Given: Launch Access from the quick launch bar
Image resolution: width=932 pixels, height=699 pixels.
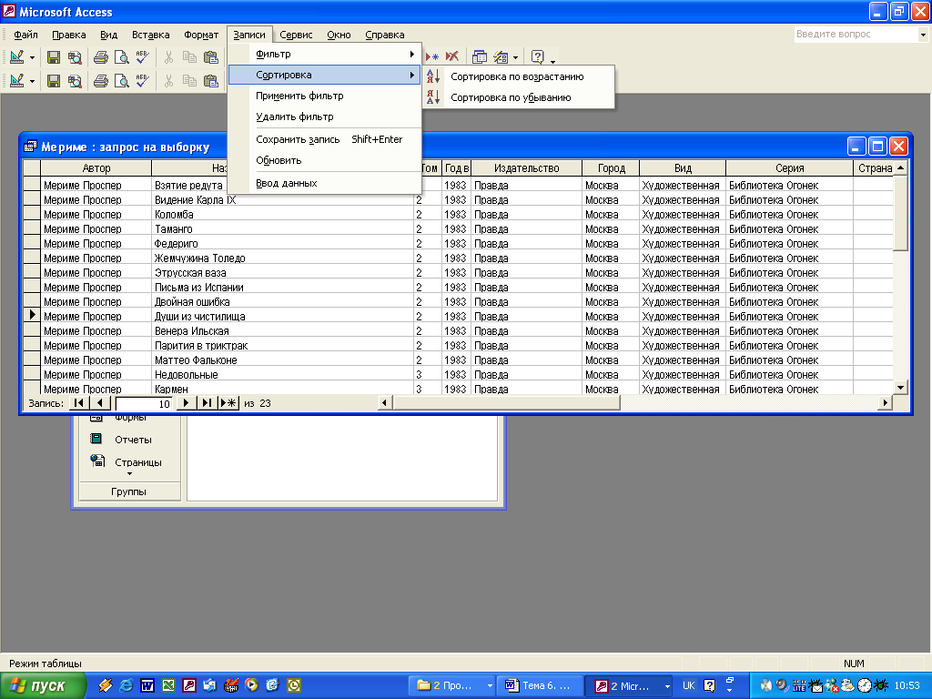Looking at the screenshot, I should point(189,685).
